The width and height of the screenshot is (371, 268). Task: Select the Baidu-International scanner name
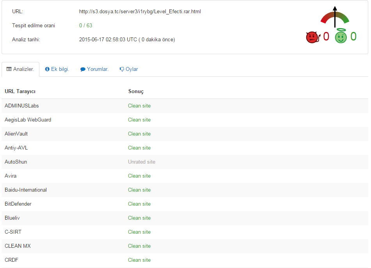click(x=26, y=190)
